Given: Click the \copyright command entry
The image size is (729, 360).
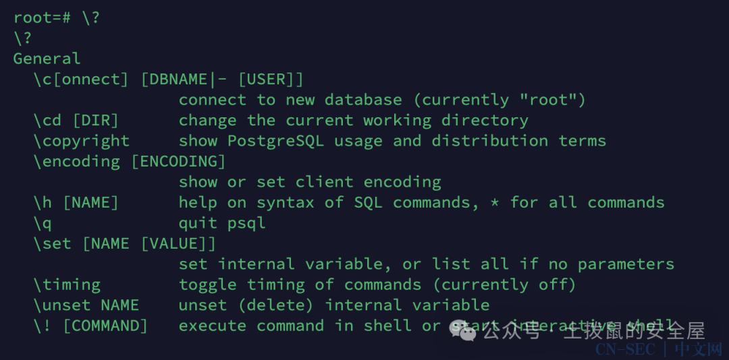Looking at the screenshot, I should click(x=82, y=141).
